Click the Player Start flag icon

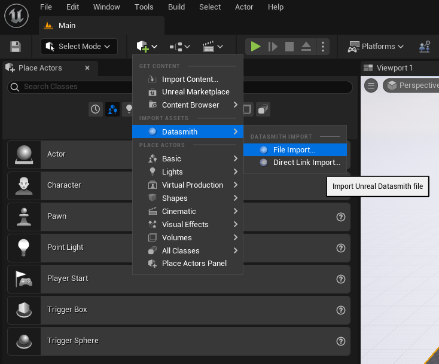coord(24,279)
